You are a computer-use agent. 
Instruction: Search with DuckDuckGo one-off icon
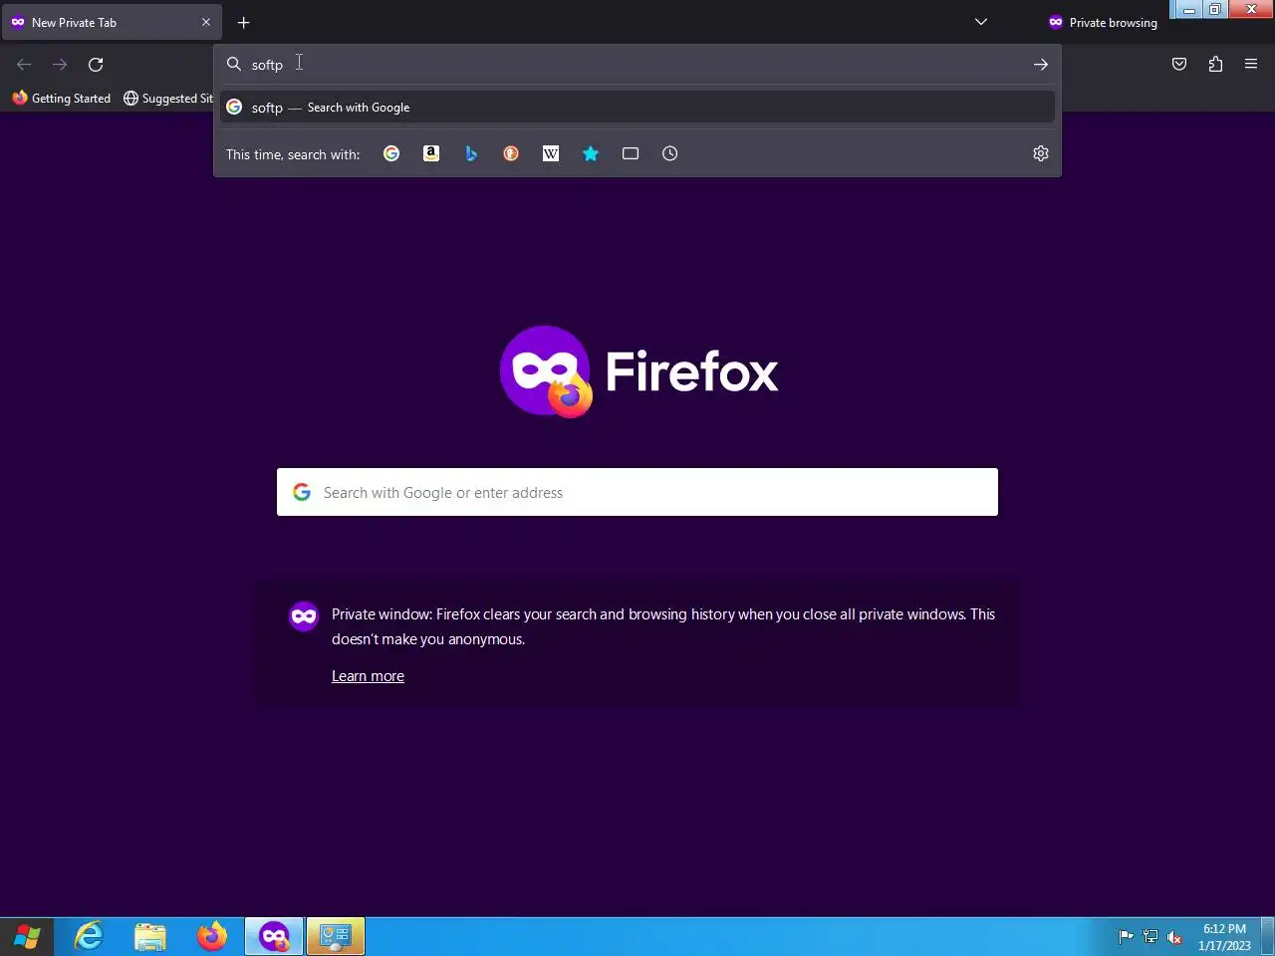(511, 153)
